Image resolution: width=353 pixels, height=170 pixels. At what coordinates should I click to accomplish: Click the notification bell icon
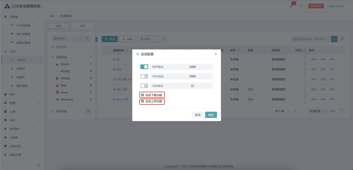[291, 6]
